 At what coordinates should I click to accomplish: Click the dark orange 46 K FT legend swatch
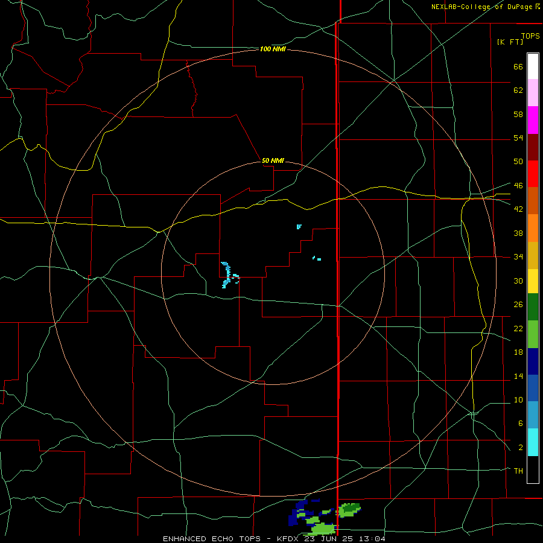tap(533, 200)
